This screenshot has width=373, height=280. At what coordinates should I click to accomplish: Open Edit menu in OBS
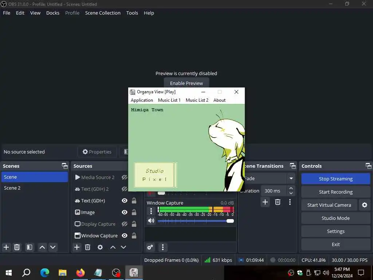[20, 13]
